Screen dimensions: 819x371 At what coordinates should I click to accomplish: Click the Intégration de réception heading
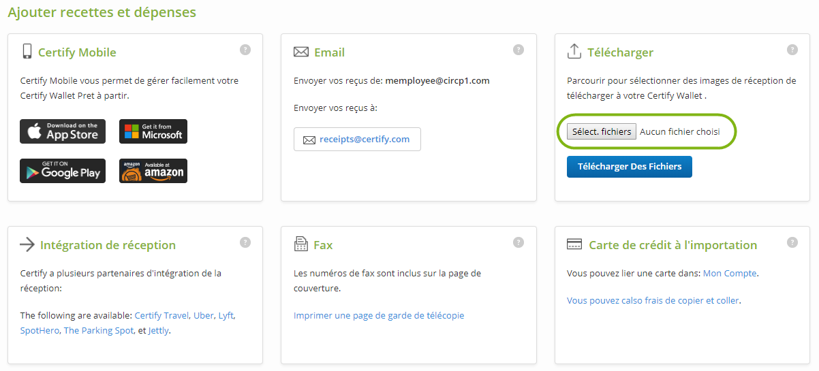click(108, 245)
